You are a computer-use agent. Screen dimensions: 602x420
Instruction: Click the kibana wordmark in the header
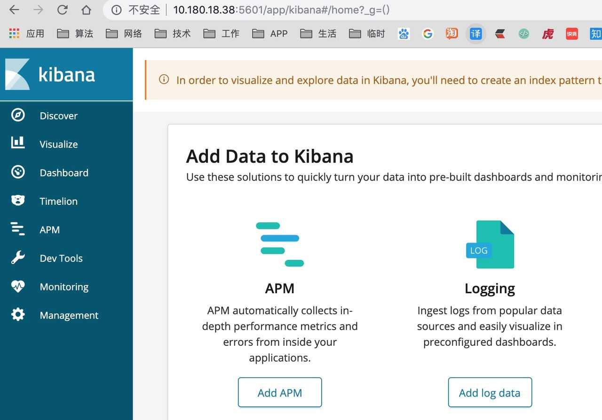coord(67,74)
